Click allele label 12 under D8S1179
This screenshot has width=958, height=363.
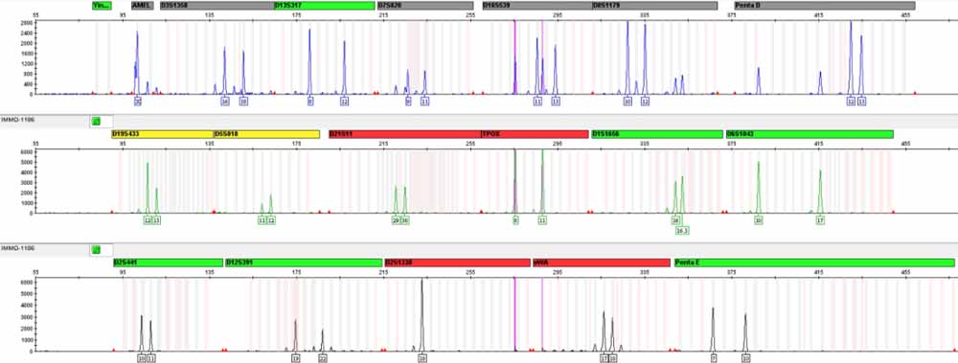(645, 101)
